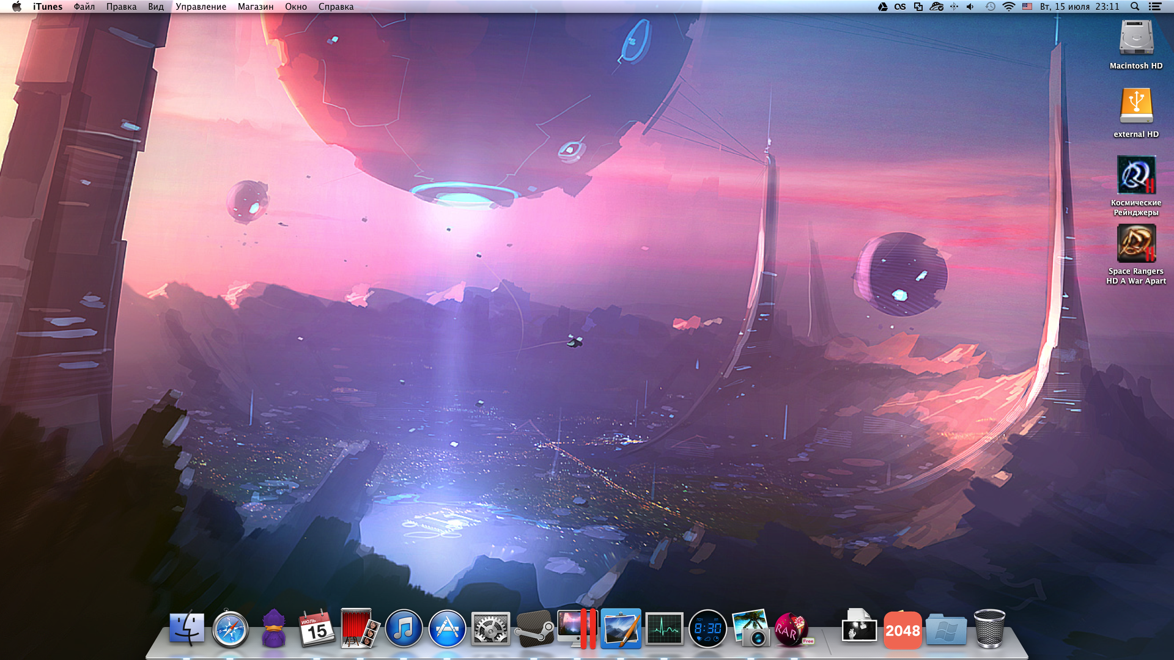The width and height of the screenshot is (1174, 660).
Task: Launch Photo Booth from the Dock
Action: (x=360, y=629)
